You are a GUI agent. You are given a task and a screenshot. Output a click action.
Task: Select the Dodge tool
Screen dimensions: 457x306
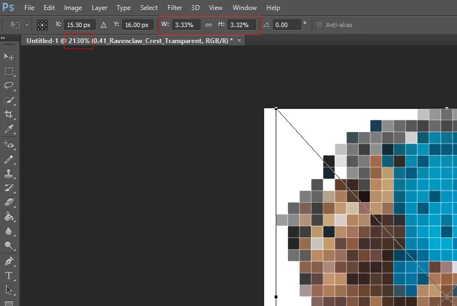(9, 245)
